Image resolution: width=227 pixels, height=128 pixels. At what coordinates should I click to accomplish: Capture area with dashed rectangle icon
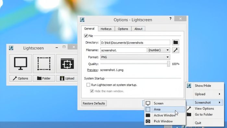click(x=44, y=64)
